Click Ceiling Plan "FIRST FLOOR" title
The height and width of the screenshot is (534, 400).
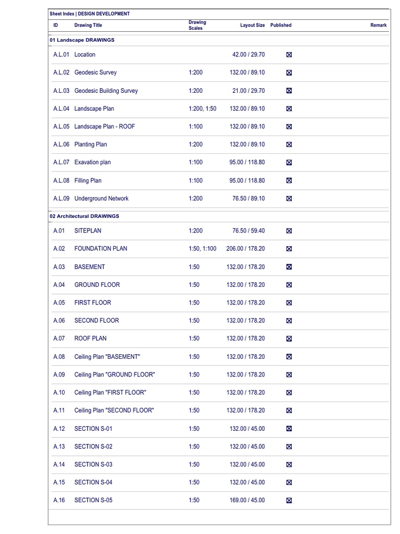coord(110,392)
